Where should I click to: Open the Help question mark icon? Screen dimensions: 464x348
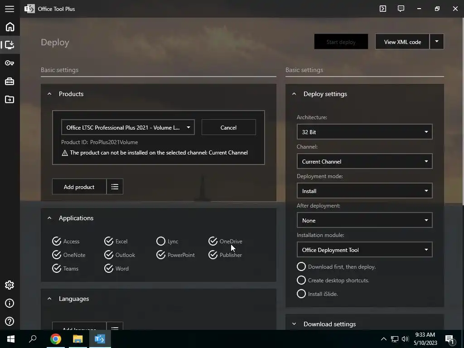click(x=10, y=321)
